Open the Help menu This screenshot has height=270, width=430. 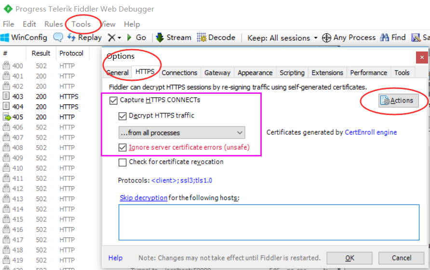coord(132,24)
